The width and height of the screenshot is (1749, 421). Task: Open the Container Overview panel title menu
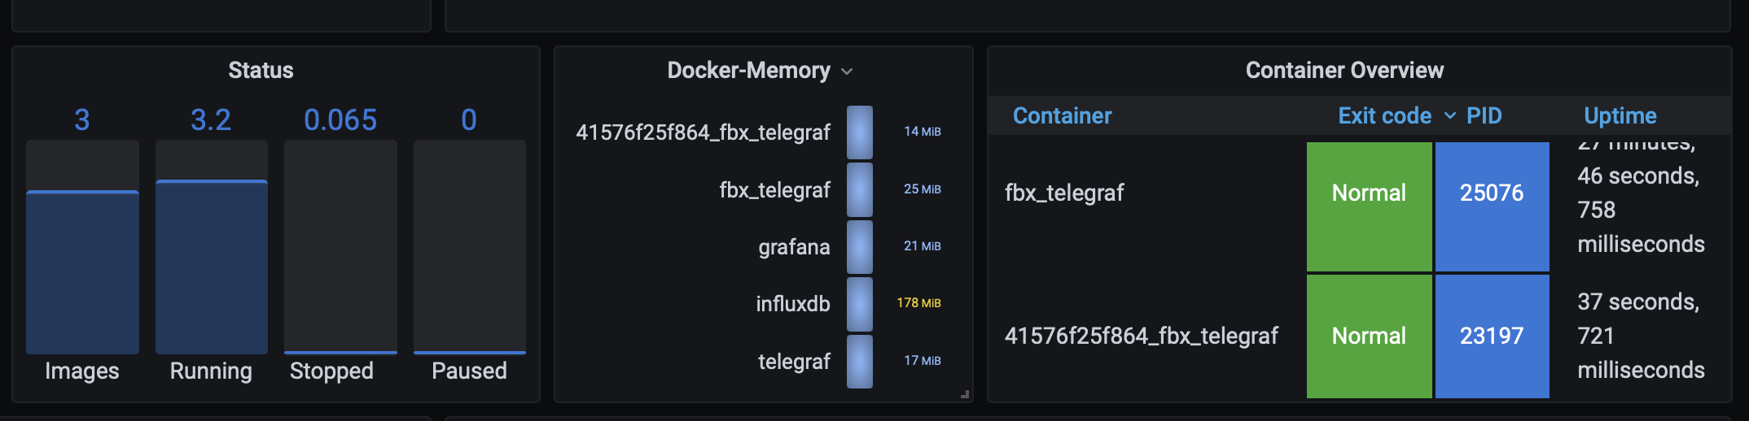pos(1344,71)
